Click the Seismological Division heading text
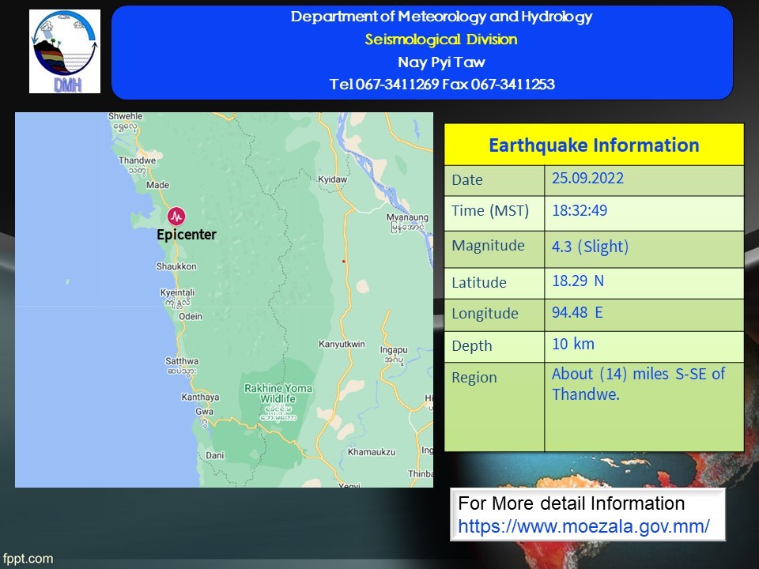 pos(441,40)
